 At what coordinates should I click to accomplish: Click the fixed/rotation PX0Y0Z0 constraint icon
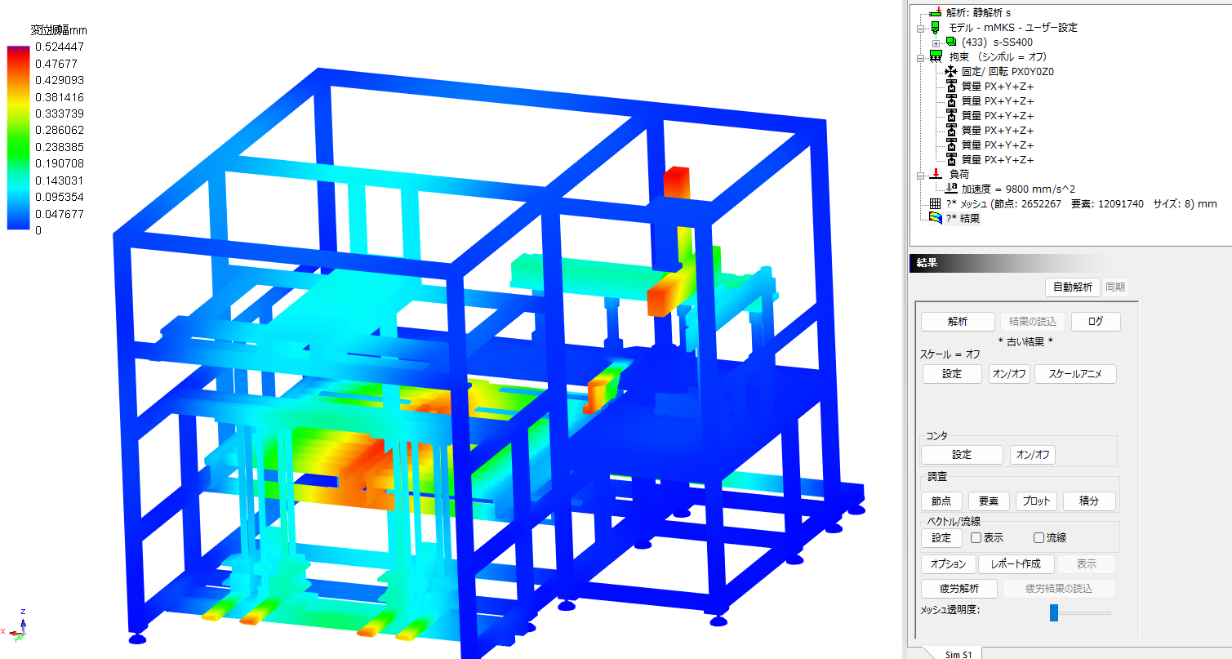951,71
